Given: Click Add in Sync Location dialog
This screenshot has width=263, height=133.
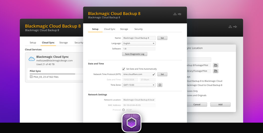Looking at the screenshot, I should click(x=221, y=104).
